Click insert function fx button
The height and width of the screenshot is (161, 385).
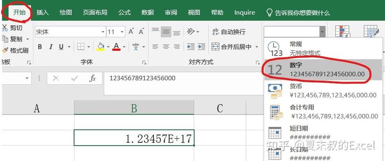[92, 78]
